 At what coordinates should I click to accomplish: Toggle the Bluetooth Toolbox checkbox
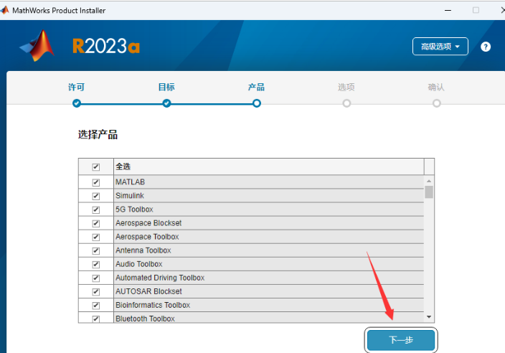click(x=95, y=319)
